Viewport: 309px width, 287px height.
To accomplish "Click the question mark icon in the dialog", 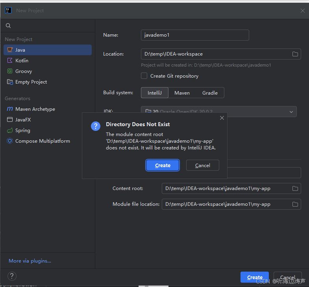I will click(96, 126).
